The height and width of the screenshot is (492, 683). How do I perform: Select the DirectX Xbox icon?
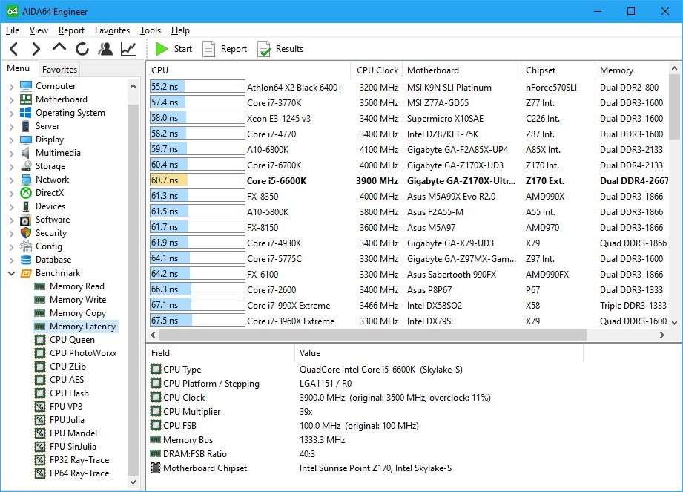26,193
